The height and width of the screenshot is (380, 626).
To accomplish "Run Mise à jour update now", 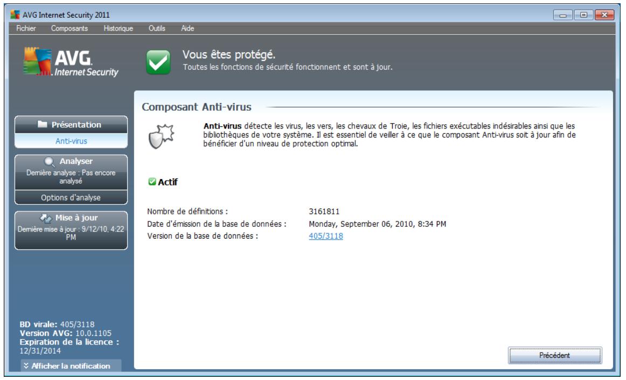I will [71, 230].
